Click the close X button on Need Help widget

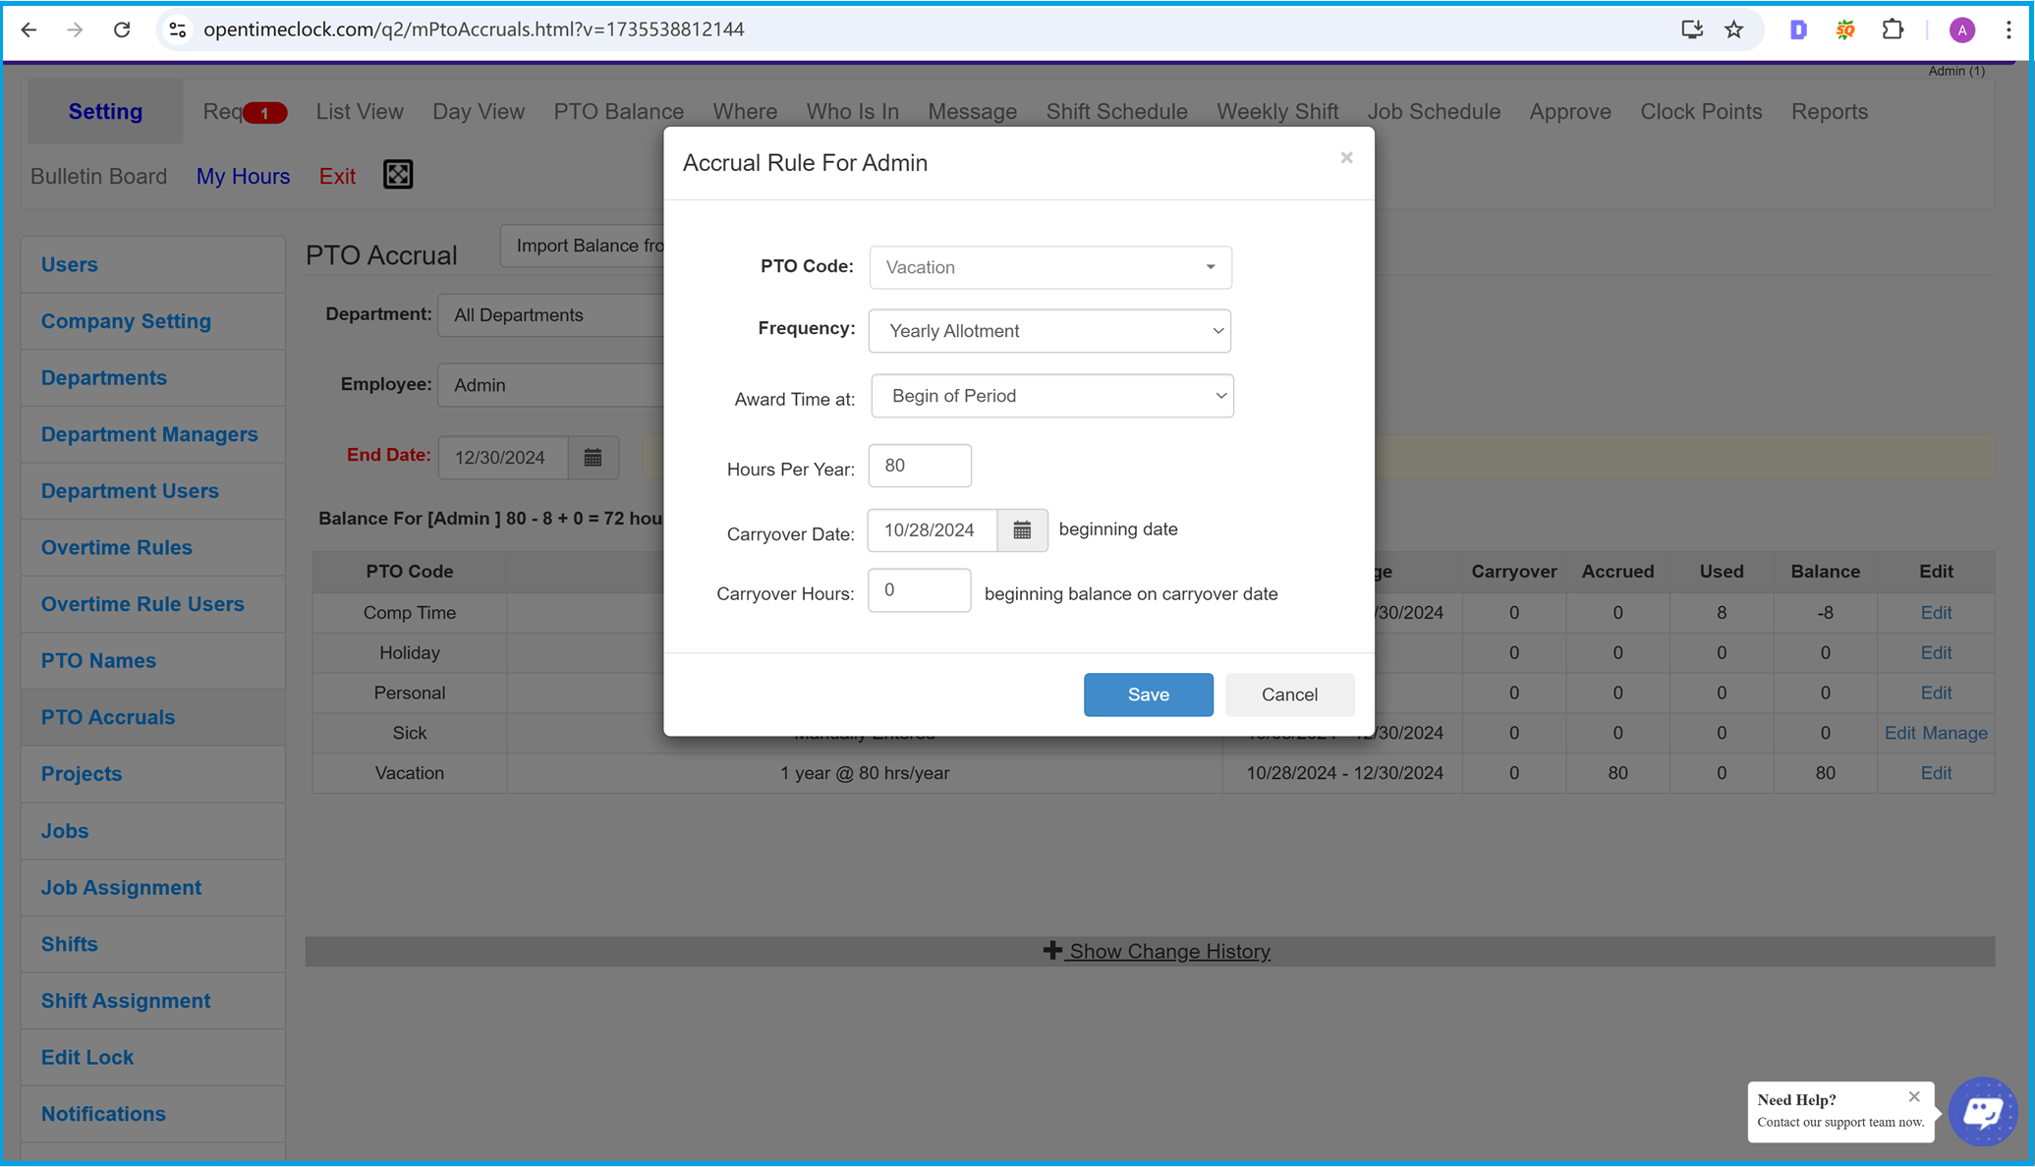[x=1915, y=1094]
